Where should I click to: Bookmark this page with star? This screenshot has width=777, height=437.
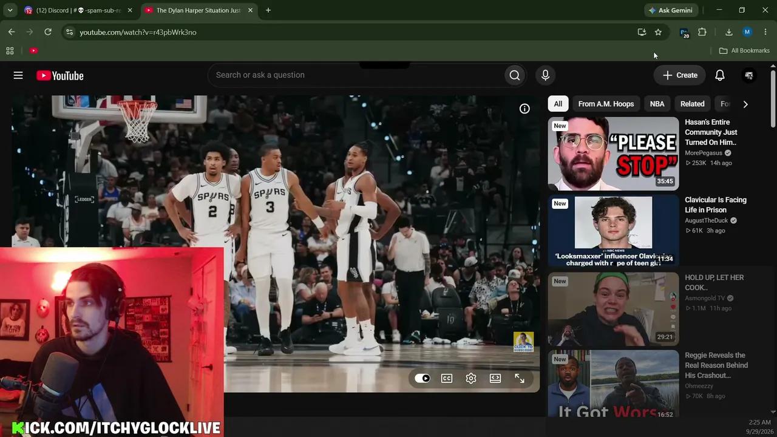(658, 32)
